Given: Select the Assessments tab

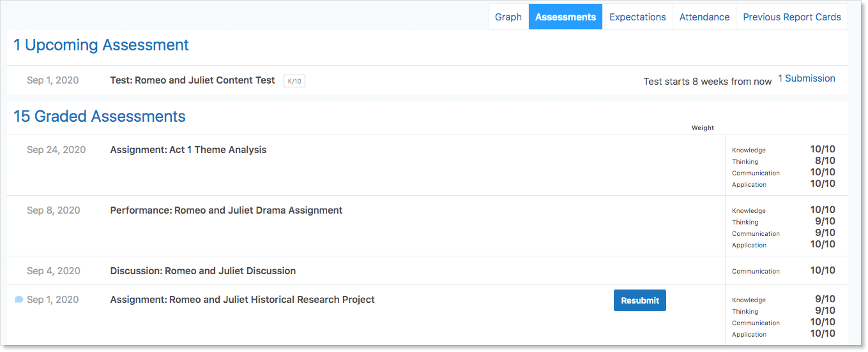Looking at the screenshot, I should tap(565, 17).
